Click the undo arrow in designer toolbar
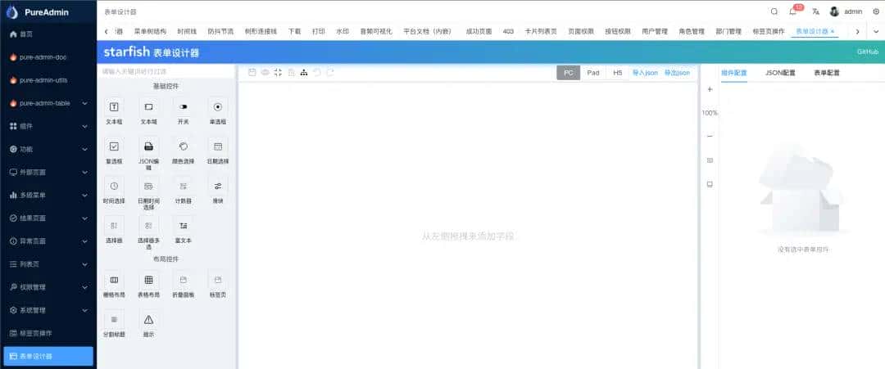Viewport: 885px width, 369px height. coord(317,73)
